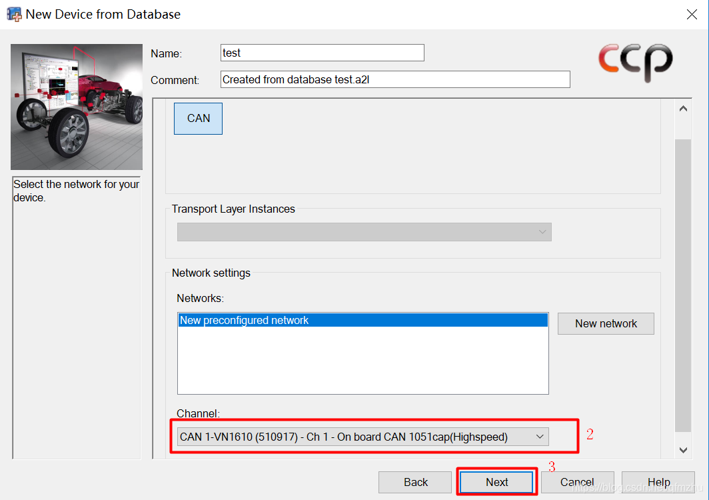The height and width of the screenshot is (500, 709).
Task: Click the CCP logo
Action: 635,63
